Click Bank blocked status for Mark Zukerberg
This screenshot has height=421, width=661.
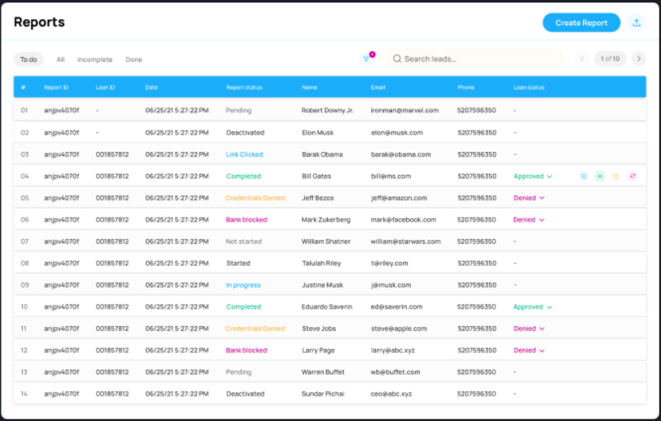point(247,220)
